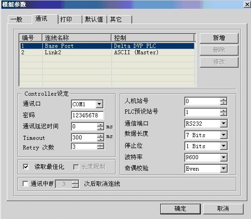This screenshot has width=251, height=219.
Task: Select the Link2 connection row
Action: click(107, 52)
